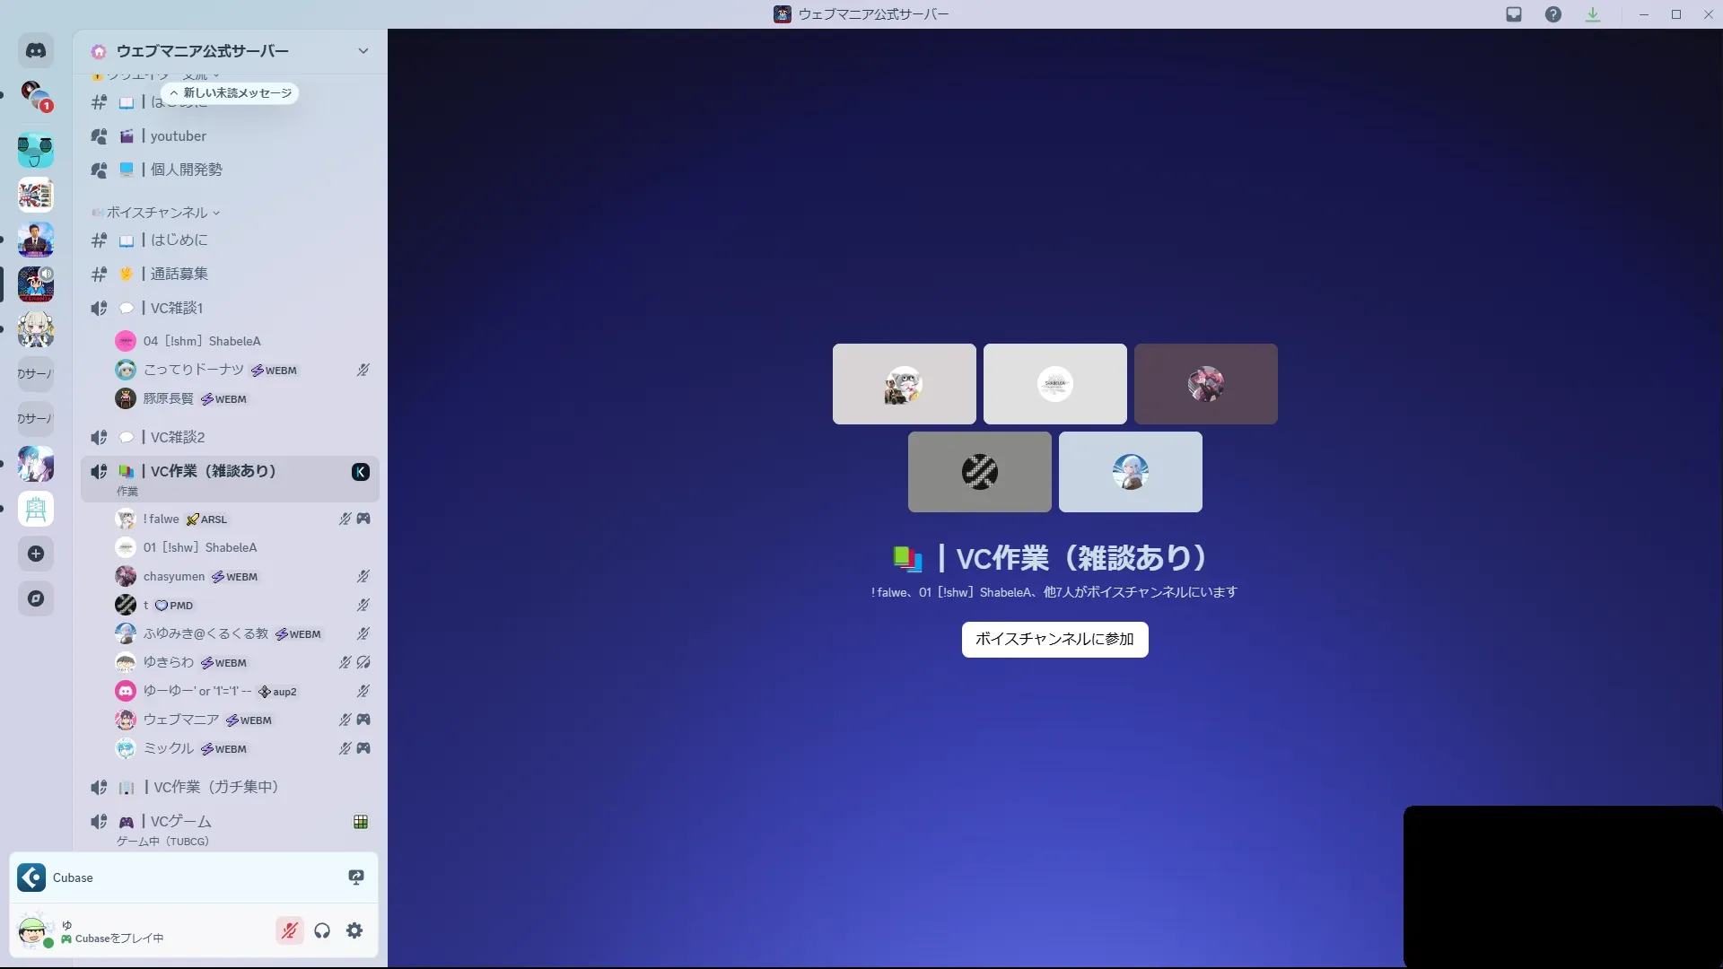The width and height of the screenshot is (1723, 969).
Task: Click the add a server plus icon
Action: (x=36, y=554)
